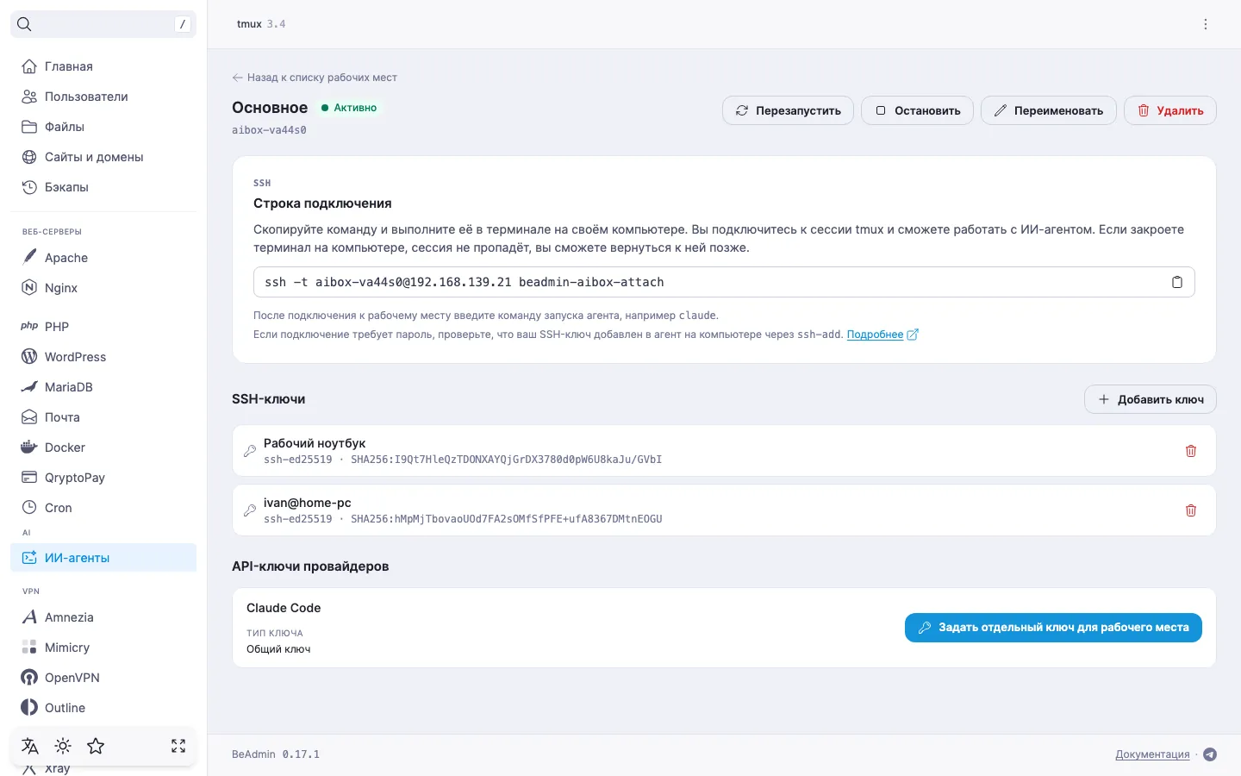Open QryptoPay section
This screenshot has height=776, width=1241.
[103, 478]
